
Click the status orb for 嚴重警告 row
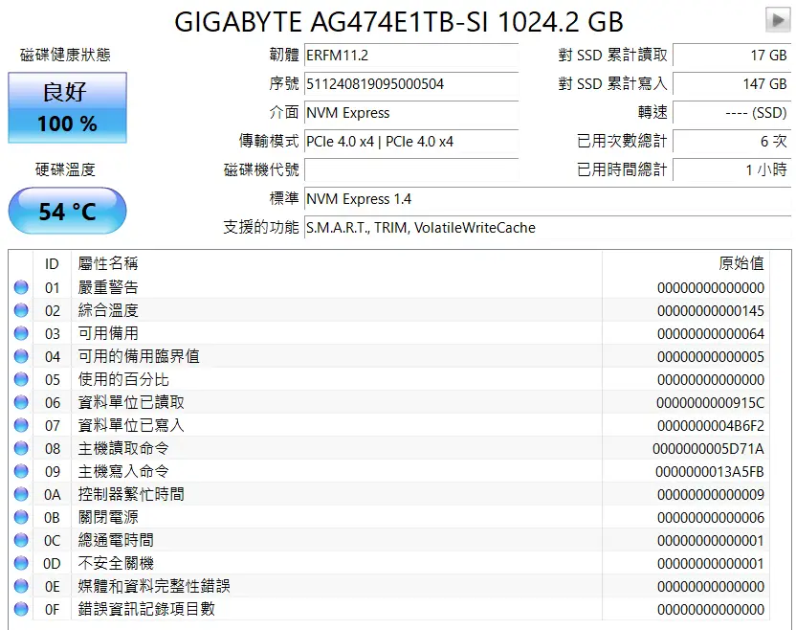(21, 287)
